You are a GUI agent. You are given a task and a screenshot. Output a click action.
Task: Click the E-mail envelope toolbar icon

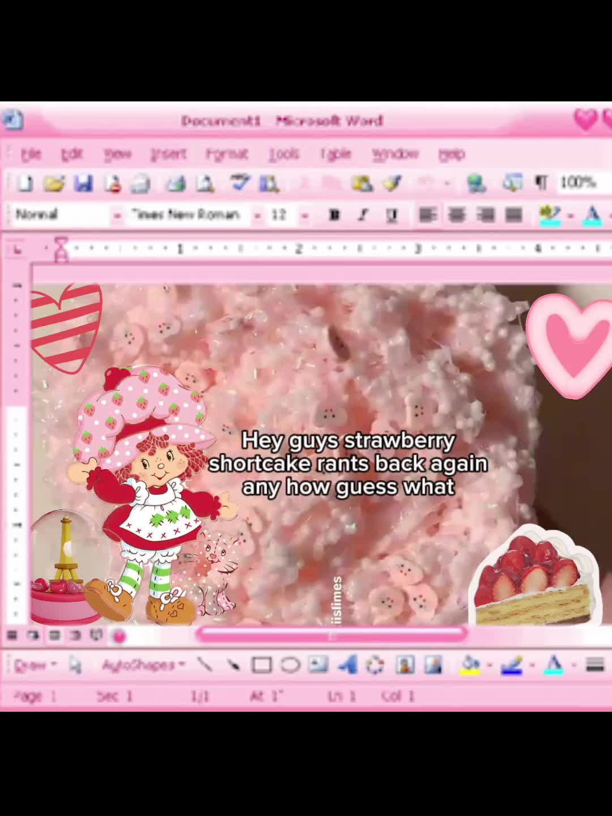click(x=140, y=183)
